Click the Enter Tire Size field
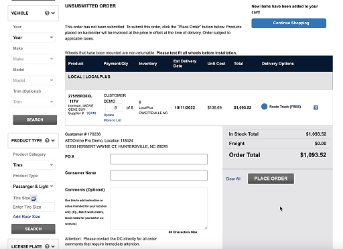343x249 pixels. [x=33, y=207]
